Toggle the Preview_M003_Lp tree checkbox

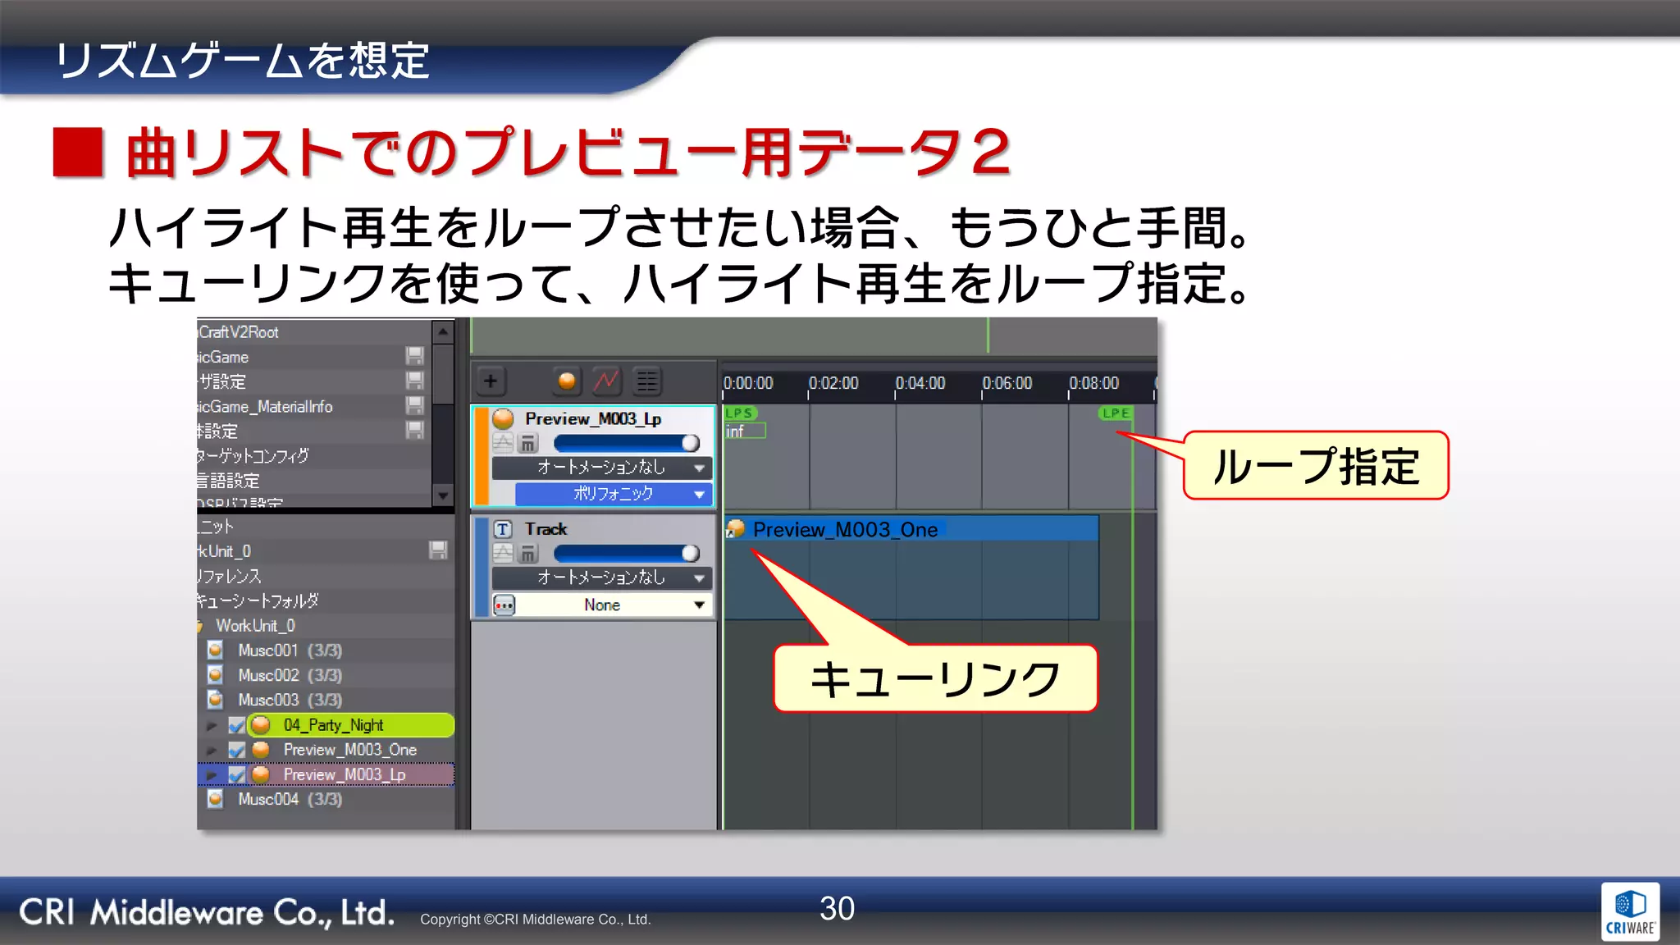tap(237, 775)
